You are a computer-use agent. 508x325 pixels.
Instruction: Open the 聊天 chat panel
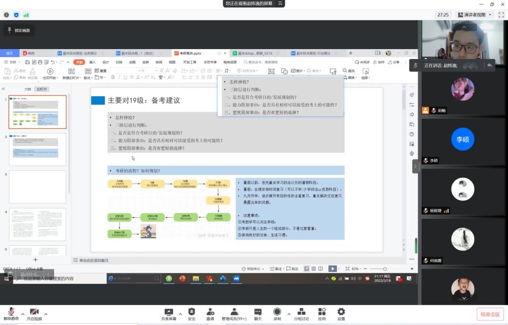258,313
